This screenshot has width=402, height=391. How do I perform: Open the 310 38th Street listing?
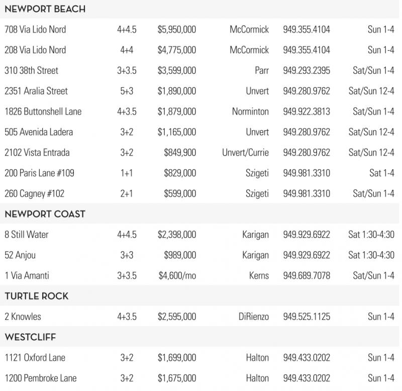tap(30, 71)
